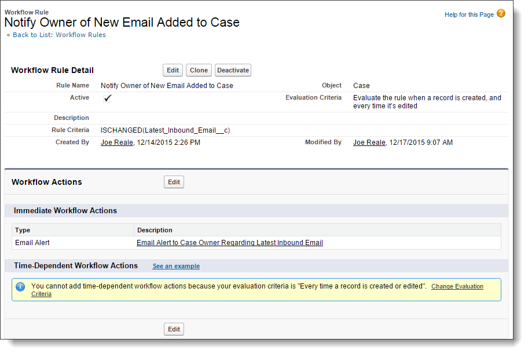Click Edit in Workflow Rule Detail
Screen dimensions: 528x354
173,70
